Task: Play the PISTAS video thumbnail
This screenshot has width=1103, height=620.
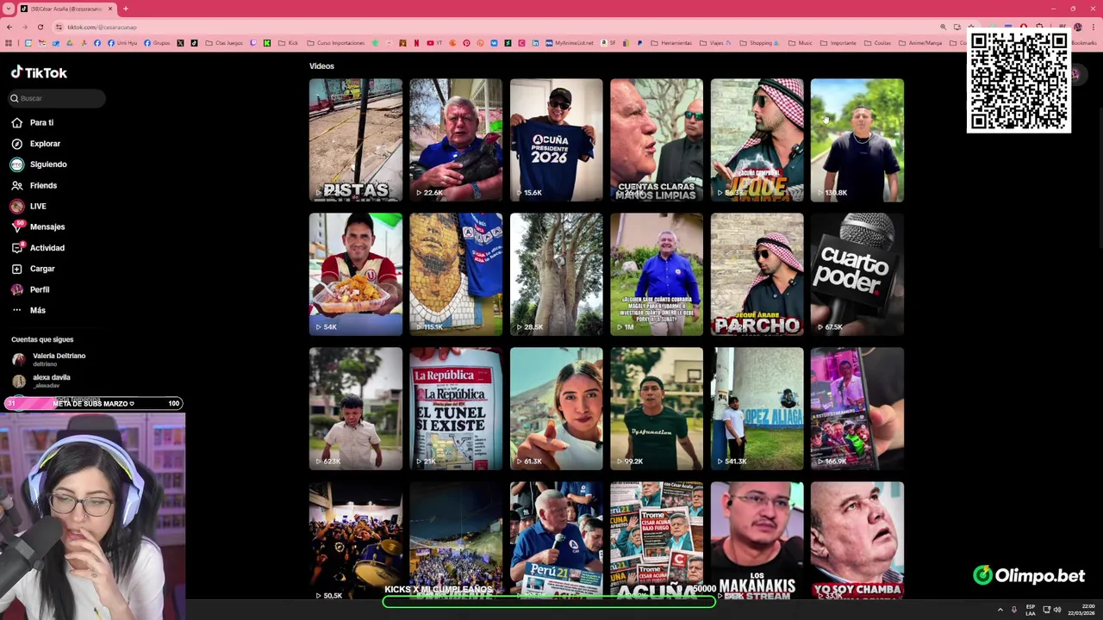Action: coord(356,140)
